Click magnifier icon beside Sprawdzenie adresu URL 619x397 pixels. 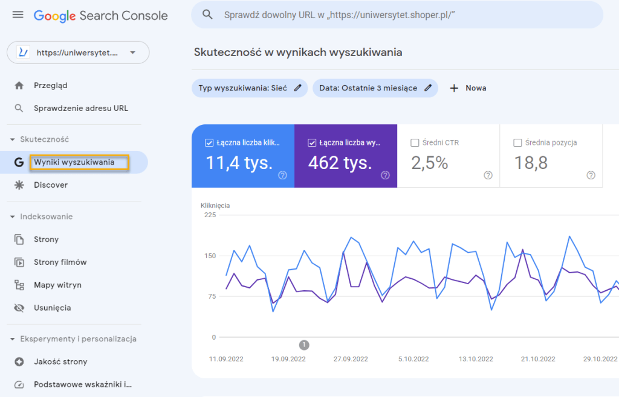pos(19,109)
